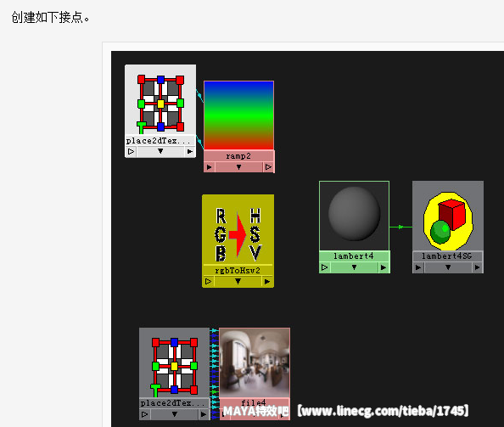Select the lambert4 to lambert4SG connection line

click(x=400, y=227)
